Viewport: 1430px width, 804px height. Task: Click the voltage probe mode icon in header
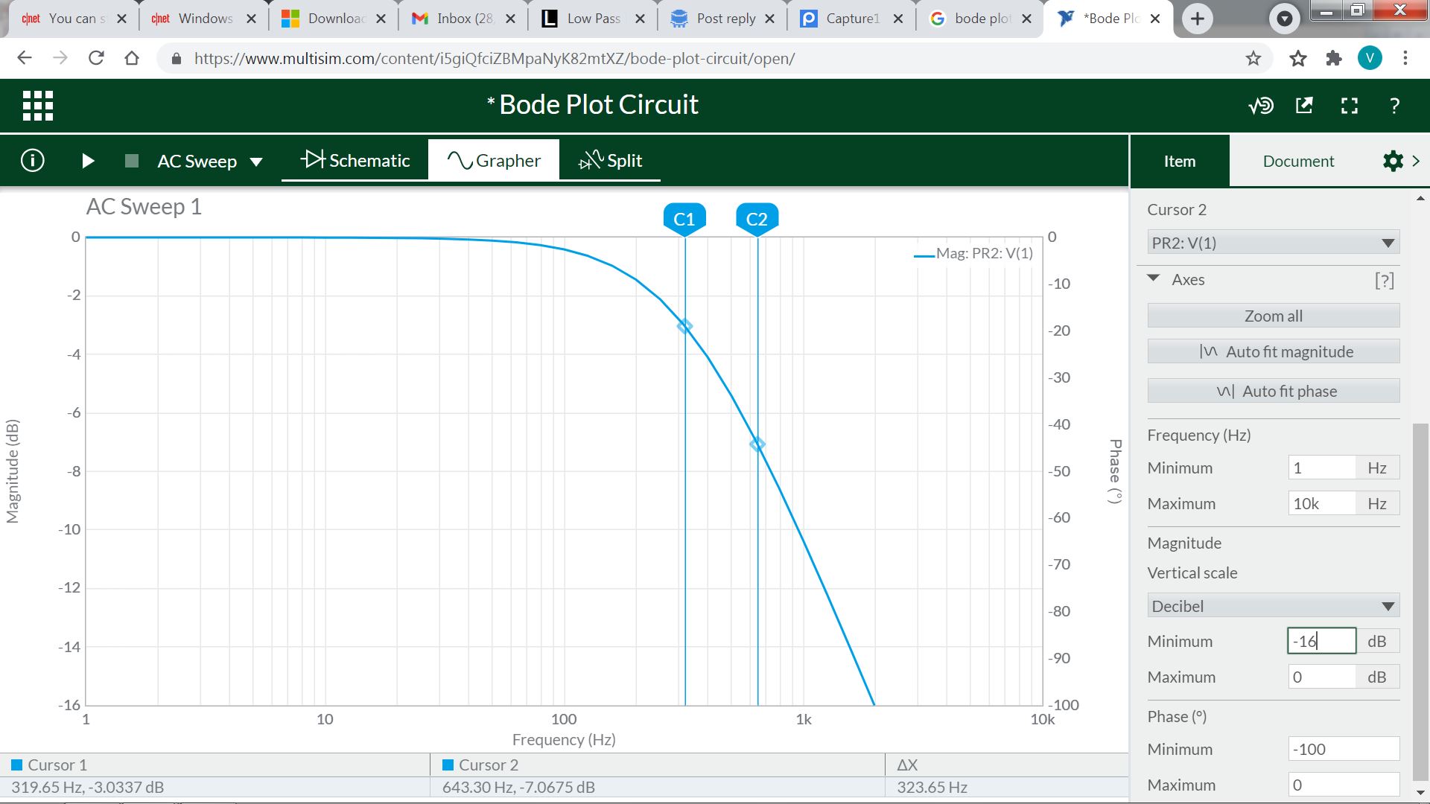pos(1261,106)
